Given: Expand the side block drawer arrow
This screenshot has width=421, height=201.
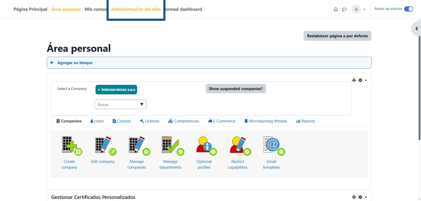Looking at the screenshot, I should click(x=417, y=29).
